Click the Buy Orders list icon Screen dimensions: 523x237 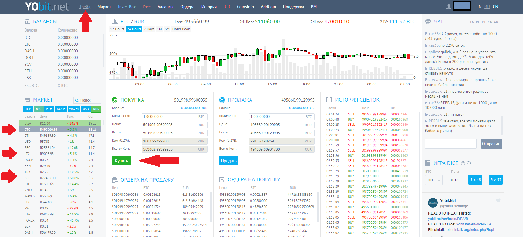click(x=222, y=180)
